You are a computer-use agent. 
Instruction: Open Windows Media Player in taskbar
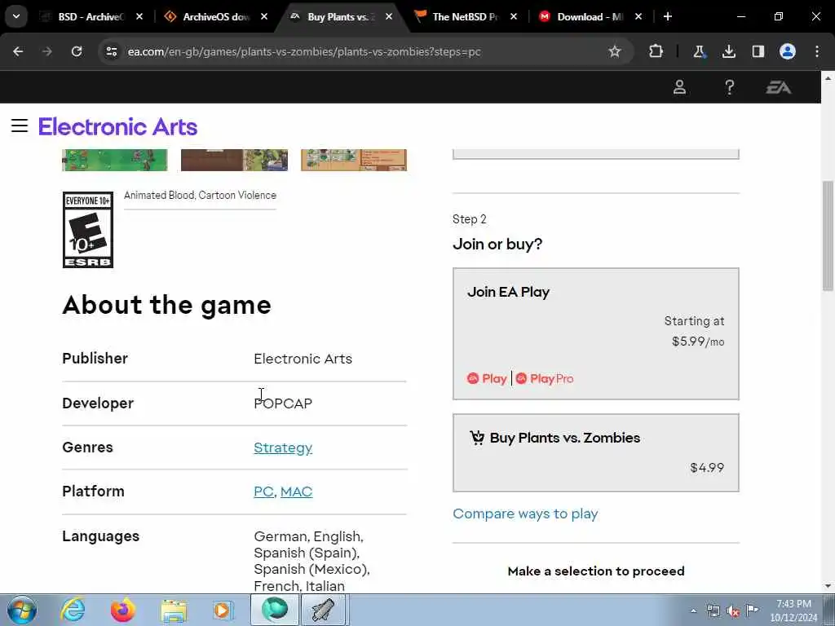(x=223, y=610)
